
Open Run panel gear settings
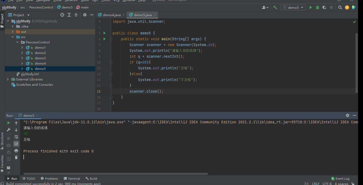[x=348, y=115]
